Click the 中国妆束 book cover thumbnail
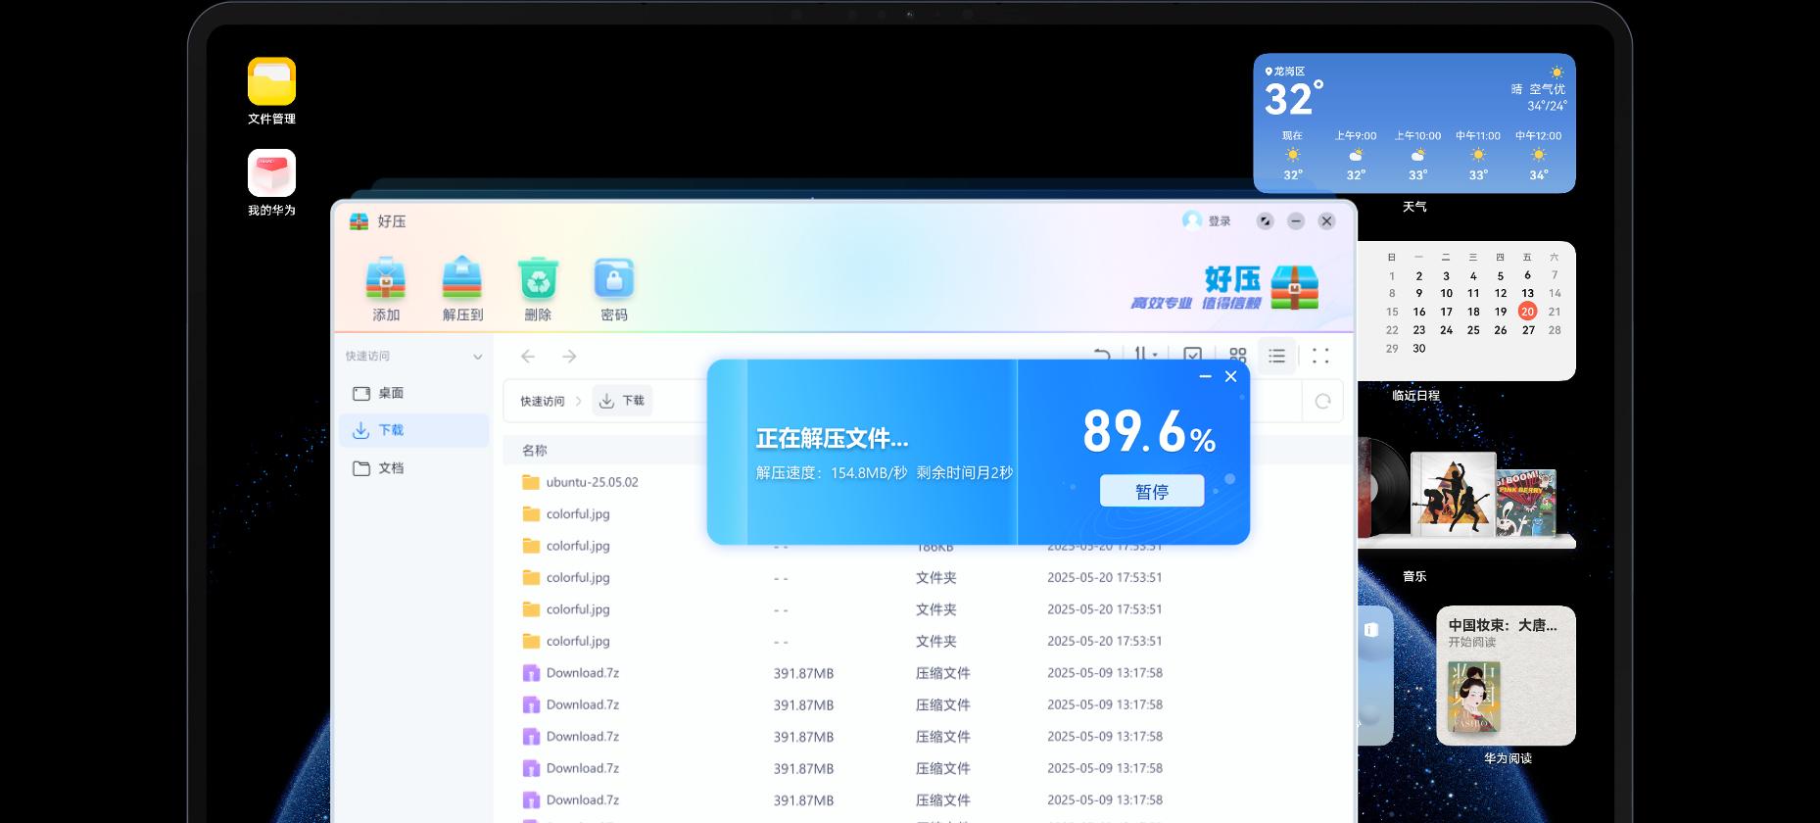Viewport: 1820px width, 823px height. pyautogui.click(x=1474, y=697)
